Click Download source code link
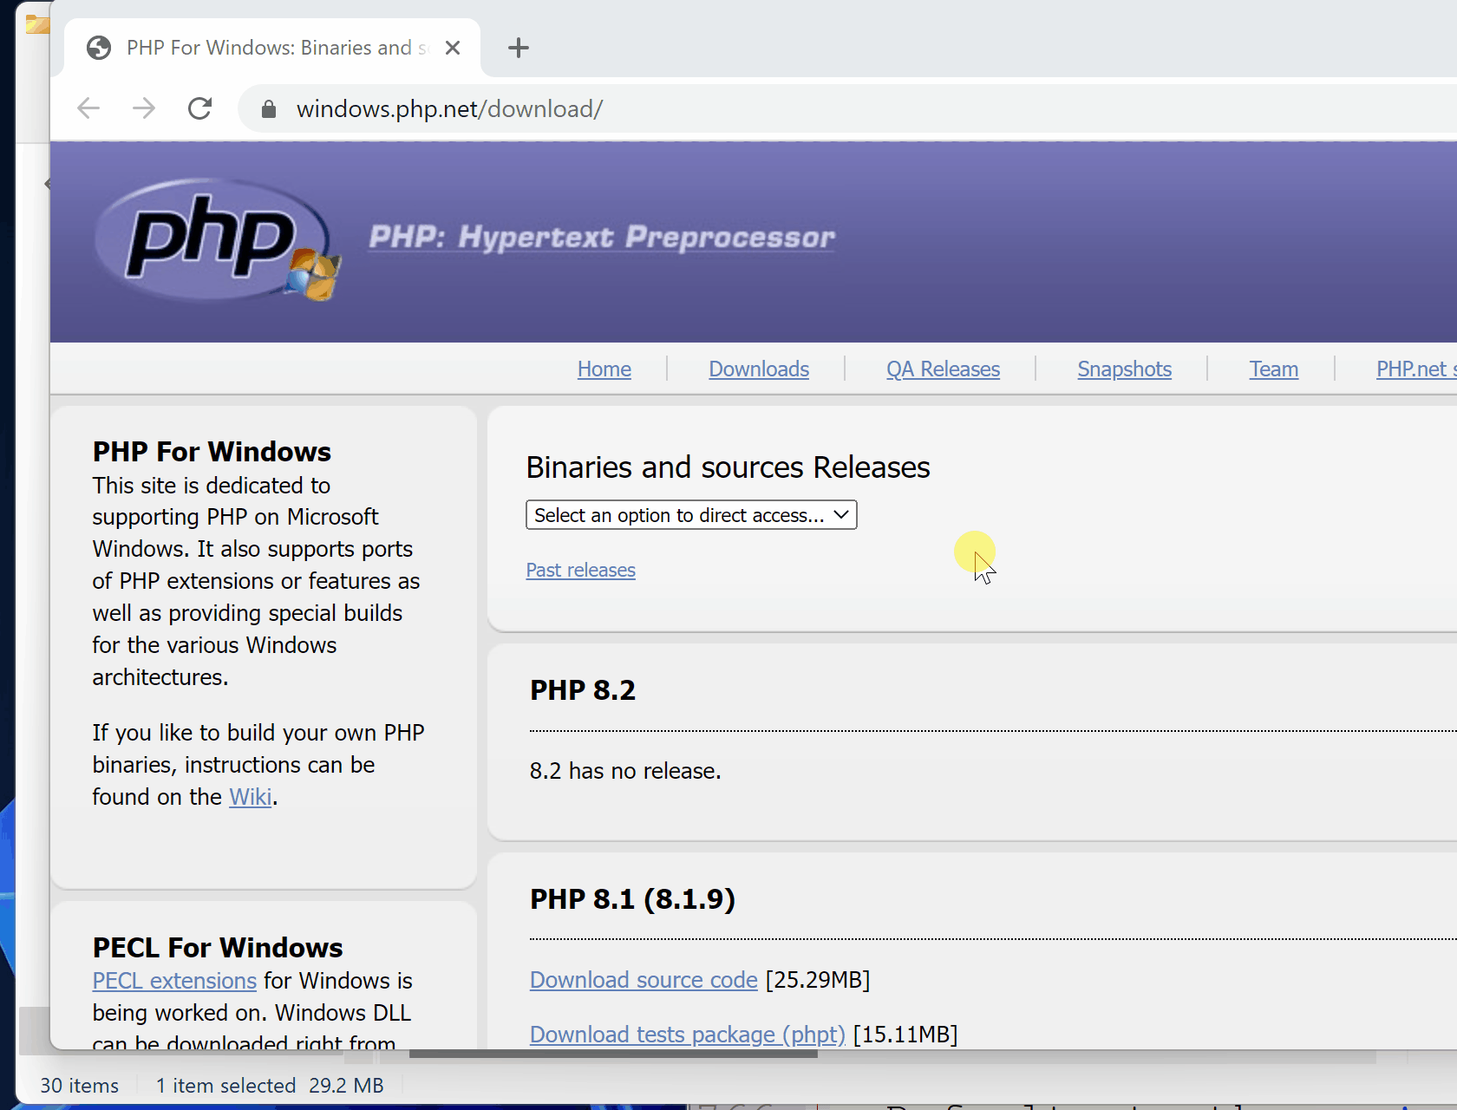 pos(644,980)
